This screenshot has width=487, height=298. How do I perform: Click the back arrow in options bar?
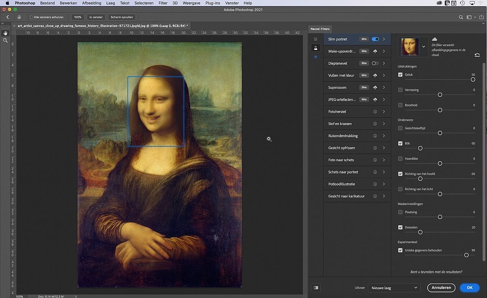(x=8, y=17)
